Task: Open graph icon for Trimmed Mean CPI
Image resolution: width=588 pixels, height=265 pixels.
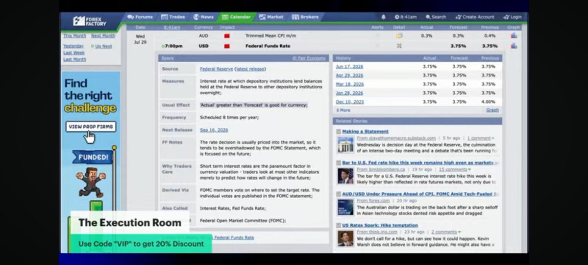Action: tap(514, 36)
